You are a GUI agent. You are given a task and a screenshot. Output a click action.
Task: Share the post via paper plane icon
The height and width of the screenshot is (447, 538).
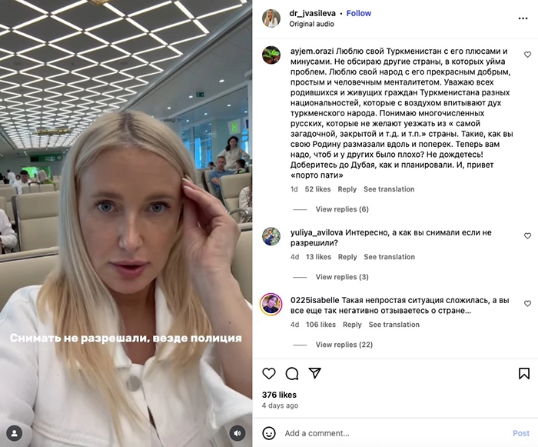pos(314,373)
